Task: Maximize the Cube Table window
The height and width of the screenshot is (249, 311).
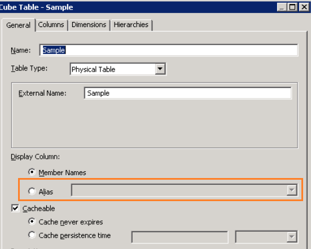Action: [x=292, y=7]
